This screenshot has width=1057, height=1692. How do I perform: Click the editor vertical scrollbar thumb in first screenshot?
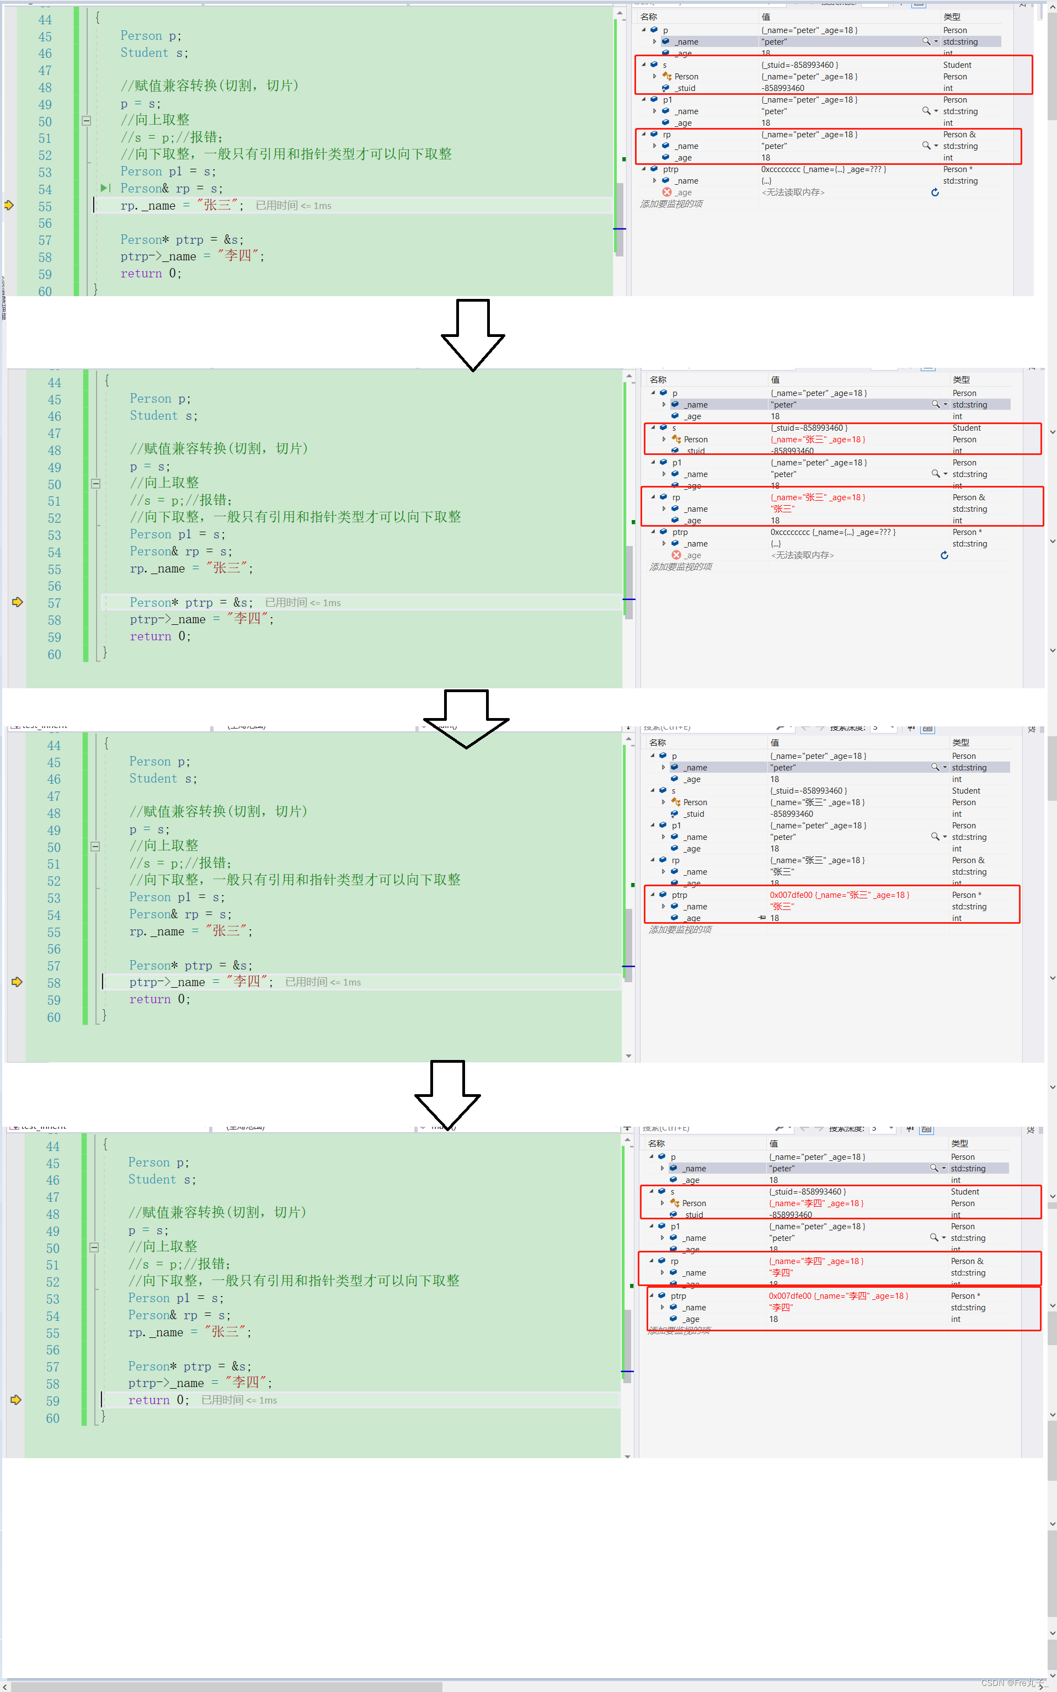pos(620,219)
